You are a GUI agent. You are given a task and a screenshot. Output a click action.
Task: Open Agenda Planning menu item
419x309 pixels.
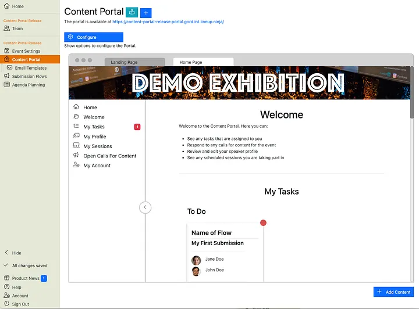(x=29, y=85)
